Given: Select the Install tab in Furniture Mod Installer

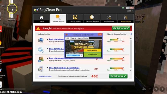Looking at the screenshot, I should [67, 38].
